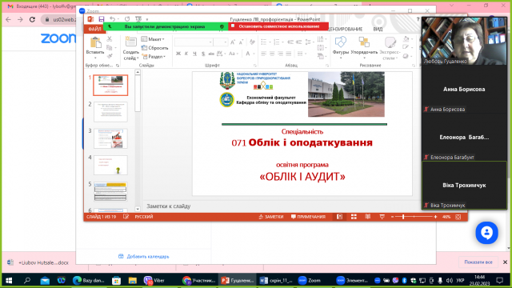512x288 pixels.
Task: Select Анна Борисова participant tile
Action: tap(464, 89)
